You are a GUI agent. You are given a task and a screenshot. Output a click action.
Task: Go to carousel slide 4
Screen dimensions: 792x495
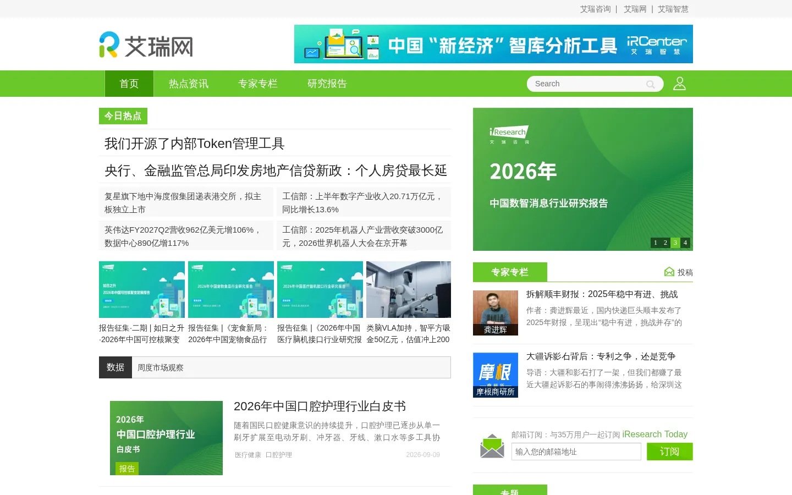point(685,243)
